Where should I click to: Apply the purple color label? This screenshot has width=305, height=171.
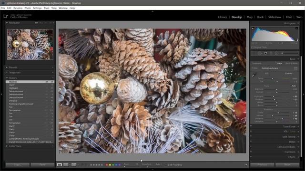120,165
